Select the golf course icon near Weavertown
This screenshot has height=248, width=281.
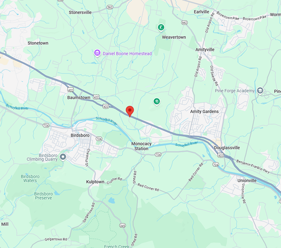[x=161, y=27]
